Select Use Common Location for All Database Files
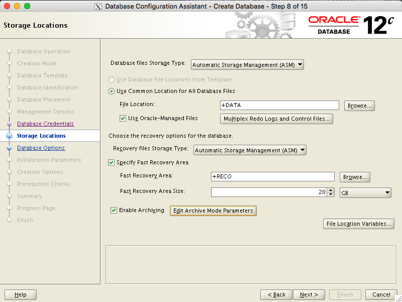 click(112, 91)
